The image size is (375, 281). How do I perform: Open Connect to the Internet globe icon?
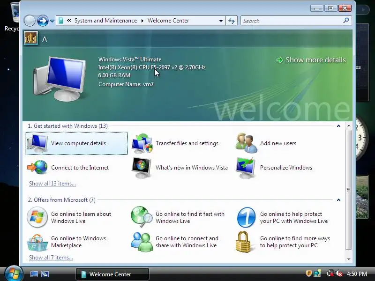(37, 167)
